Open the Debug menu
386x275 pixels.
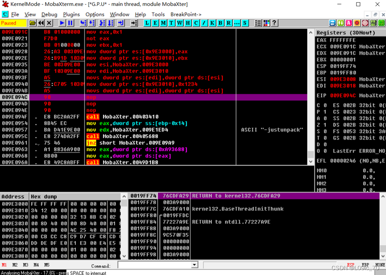pyautogui.click(x=49, y=15)
